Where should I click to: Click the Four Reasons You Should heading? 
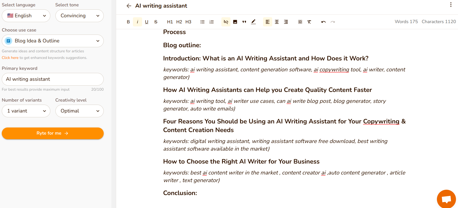tap(284, 126)
